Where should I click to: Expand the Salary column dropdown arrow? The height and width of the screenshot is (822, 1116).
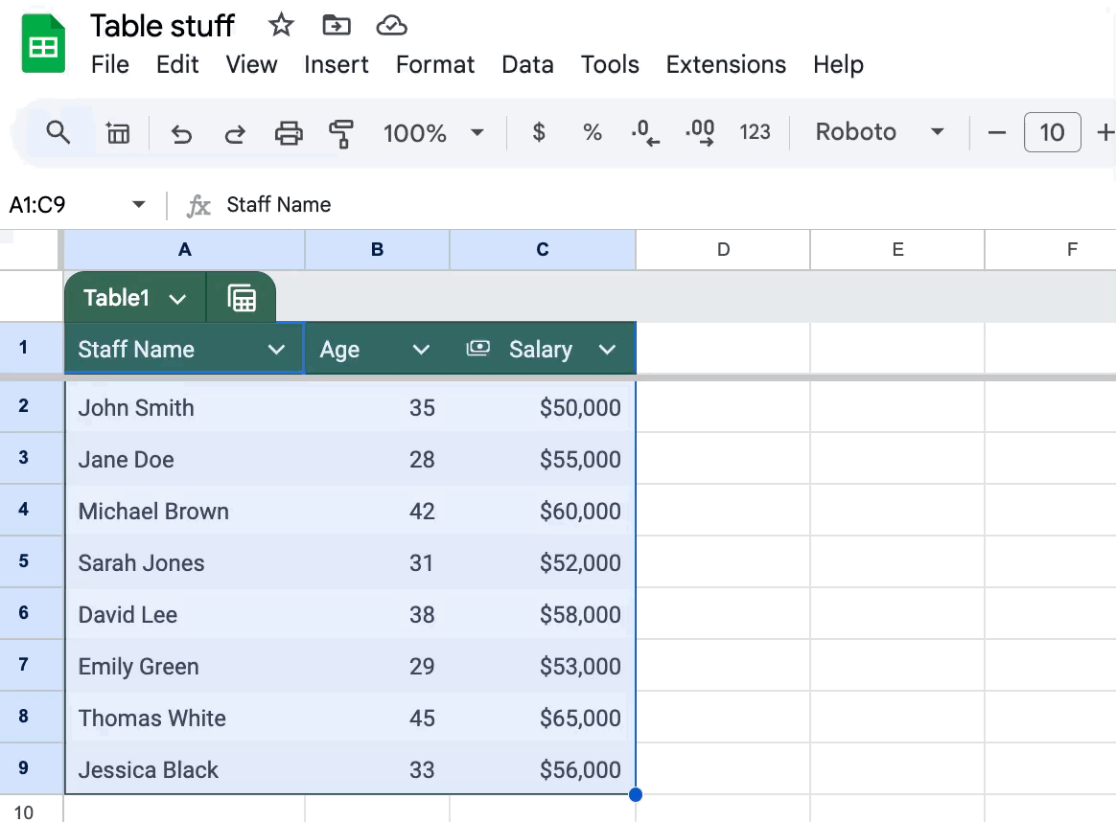point(607,350)
